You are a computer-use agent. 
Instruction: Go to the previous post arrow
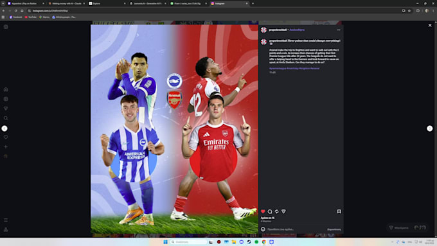(x=4, y=128)
